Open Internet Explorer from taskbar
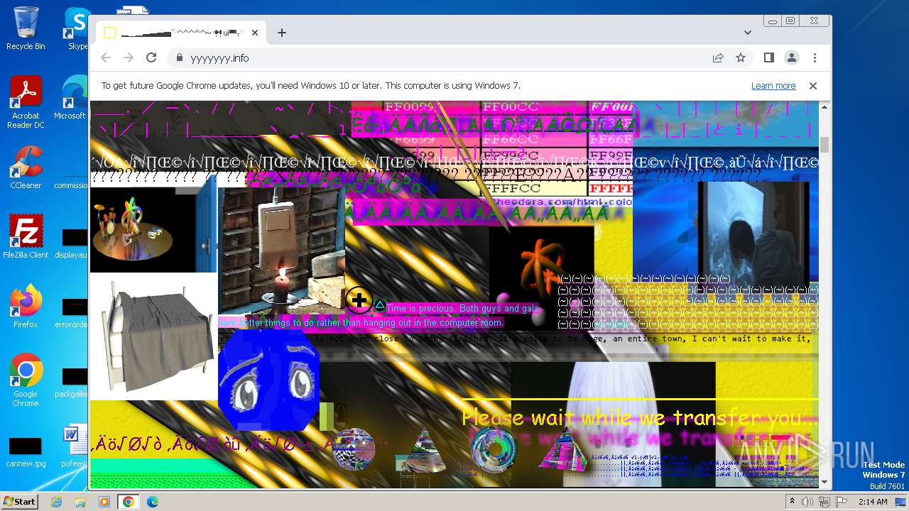This screenshot has width=909, height=511. [x=57, y=502]
